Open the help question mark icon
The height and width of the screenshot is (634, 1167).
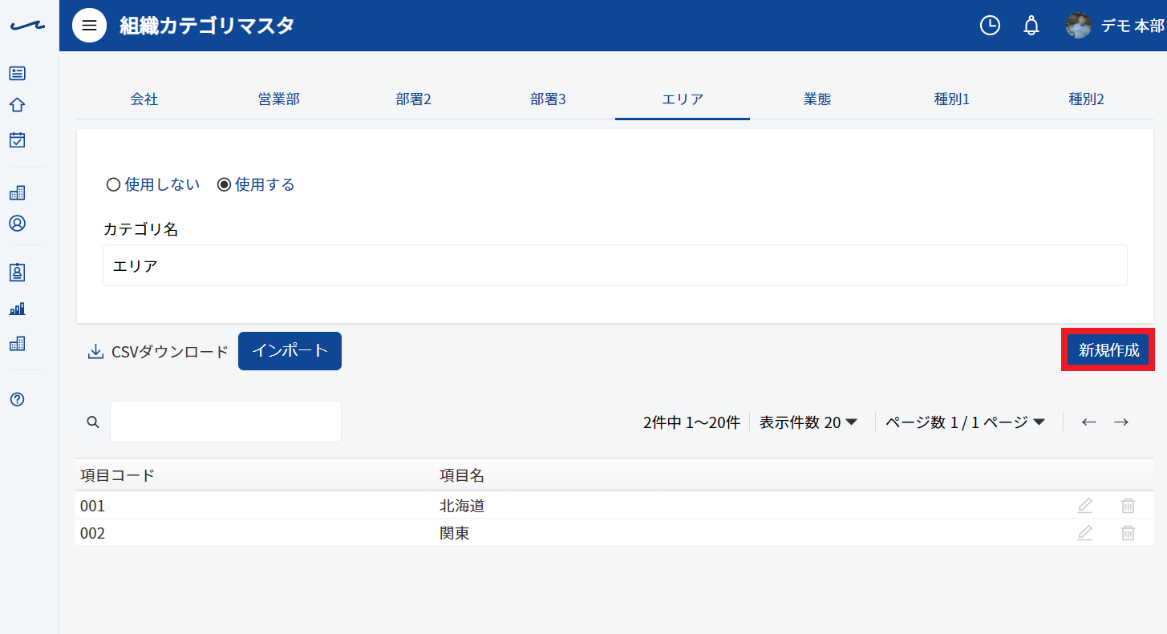point(18,399)
